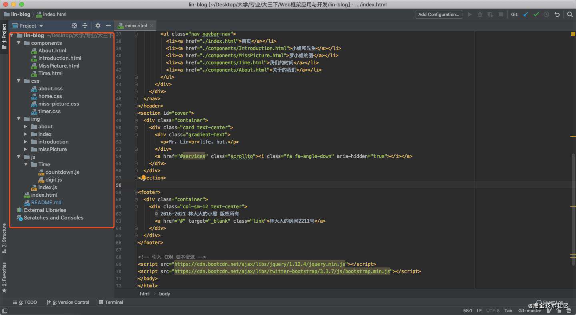Screen dimensions: 576x315
Task: Click the Git: master branch widget
Action: pos(530,311)
